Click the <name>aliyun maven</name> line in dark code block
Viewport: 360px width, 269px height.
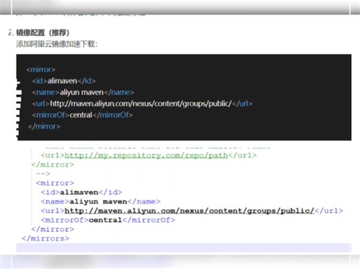83,92
